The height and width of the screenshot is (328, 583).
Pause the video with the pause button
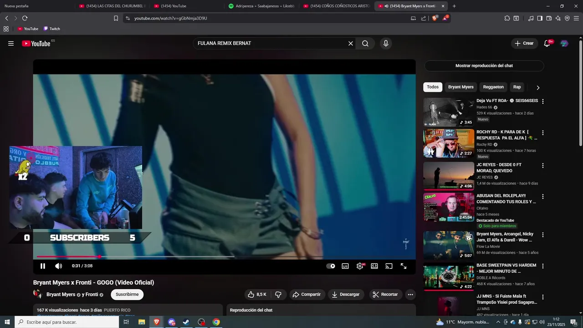coord(43,266)
